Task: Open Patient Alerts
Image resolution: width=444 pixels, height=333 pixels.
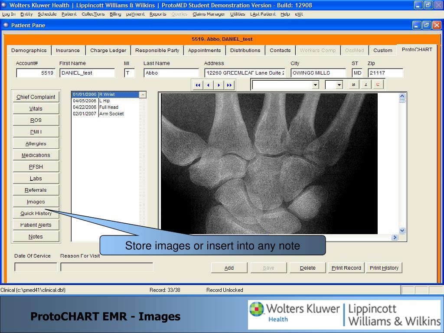Action: click(x=36, y=225)
